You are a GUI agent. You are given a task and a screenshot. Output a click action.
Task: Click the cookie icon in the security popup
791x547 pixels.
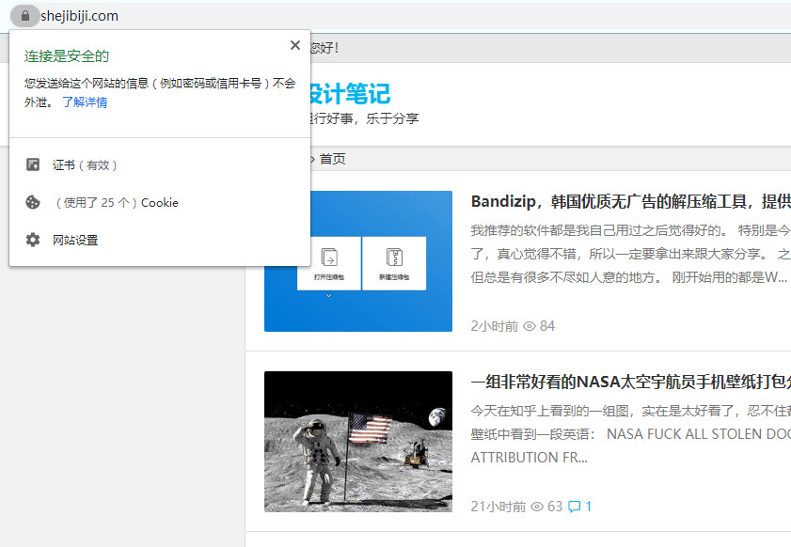tap(33, 201)
